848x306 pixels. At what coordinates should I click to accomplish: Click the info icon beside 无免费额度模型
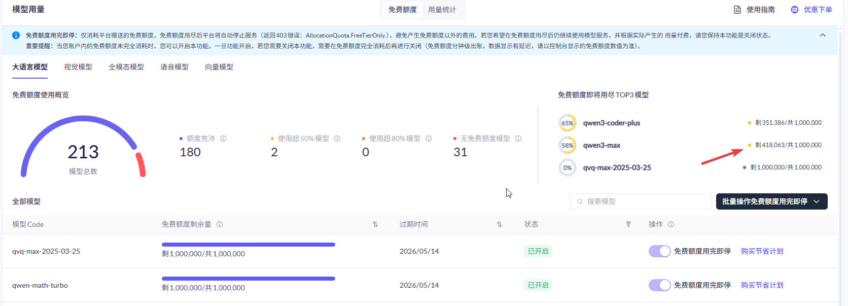[x=518, y=139]
